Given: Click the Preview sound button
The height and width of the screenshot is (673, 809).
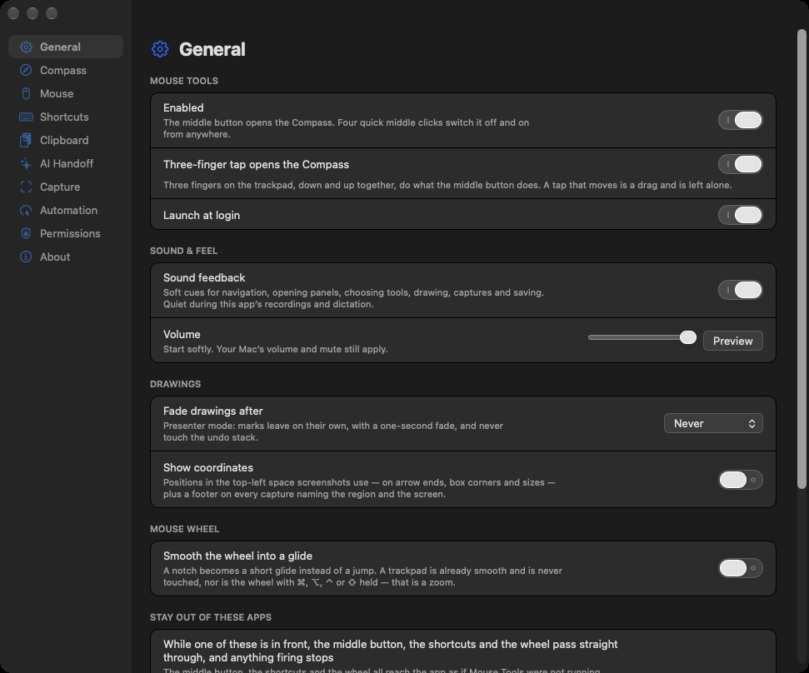Looking at the screenshot, I should 732,341.
